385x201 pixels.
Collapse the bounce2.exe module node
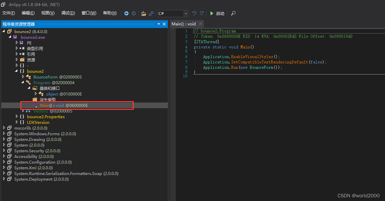10,37
